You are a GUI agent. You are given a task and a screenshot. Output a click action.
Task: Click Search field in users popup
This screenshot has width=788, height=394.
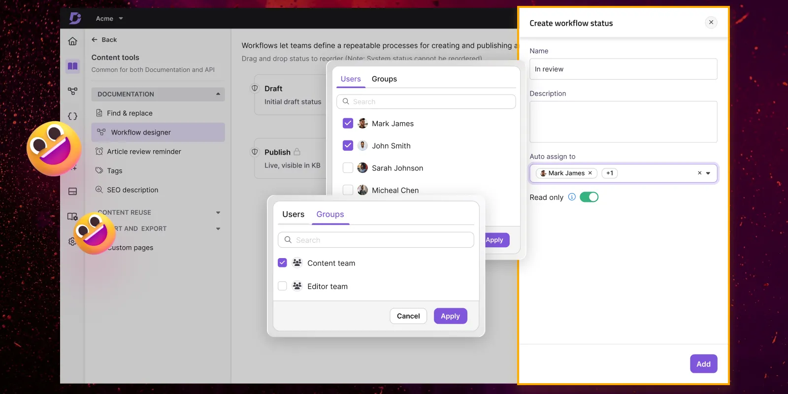point(426,101)
